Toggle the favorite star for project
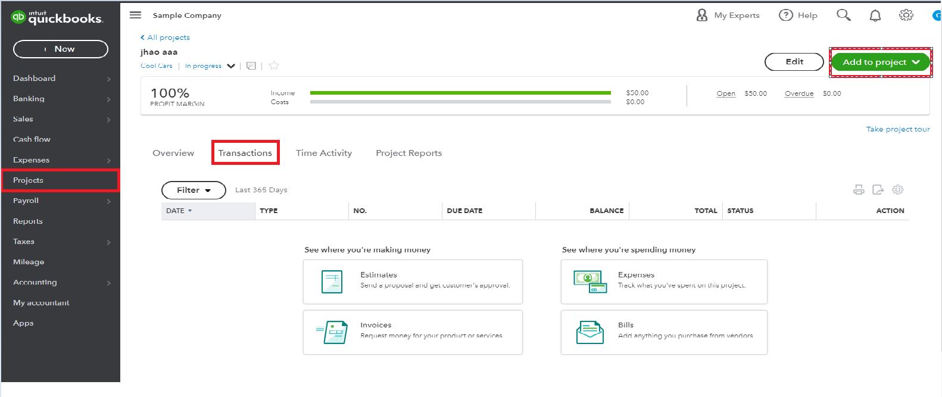 (x=274, y=65)
